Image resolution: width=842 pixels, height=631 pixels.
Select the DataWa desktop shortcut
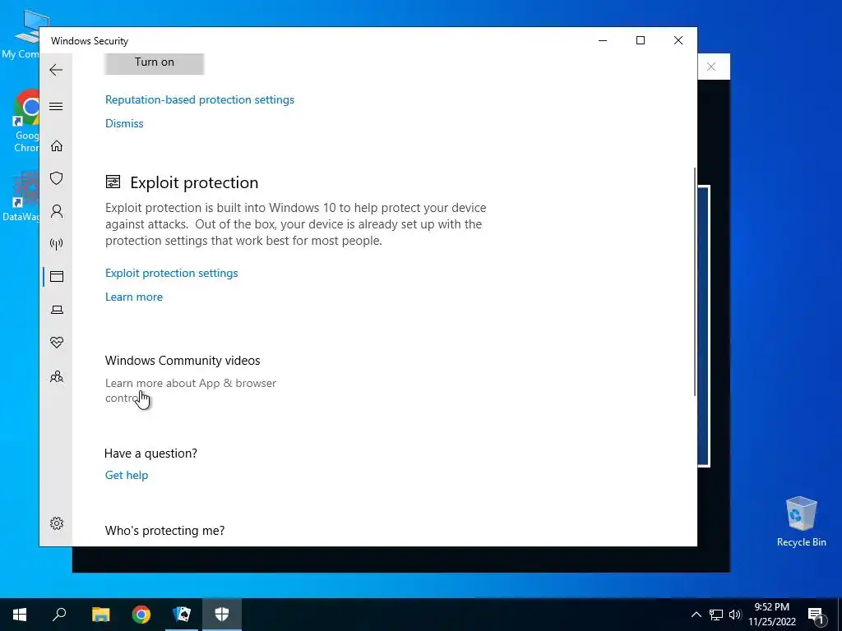[21, 196]
